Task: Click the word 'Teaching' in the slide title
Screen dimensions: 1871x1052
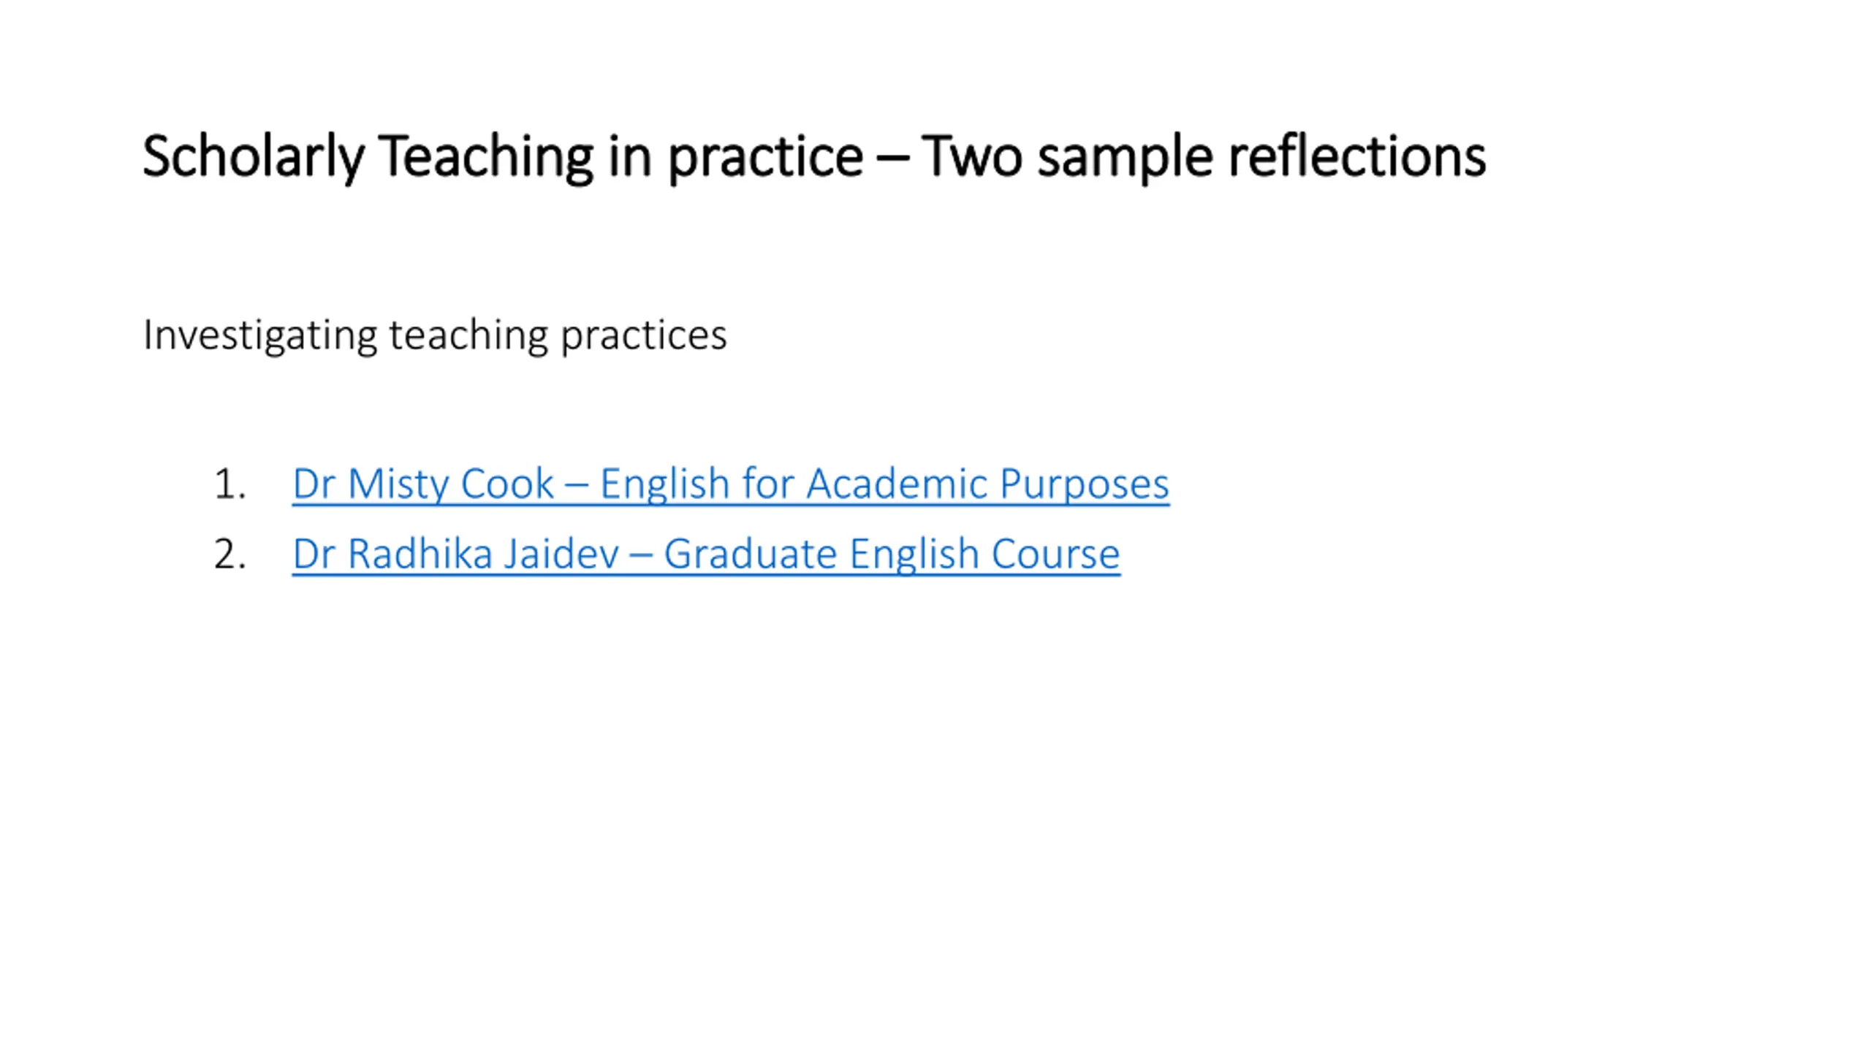Action: (x=485, y=156)
